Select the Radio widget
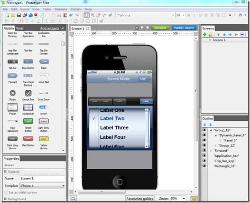This screenshot has height=203, width=250. click(12, 95)
